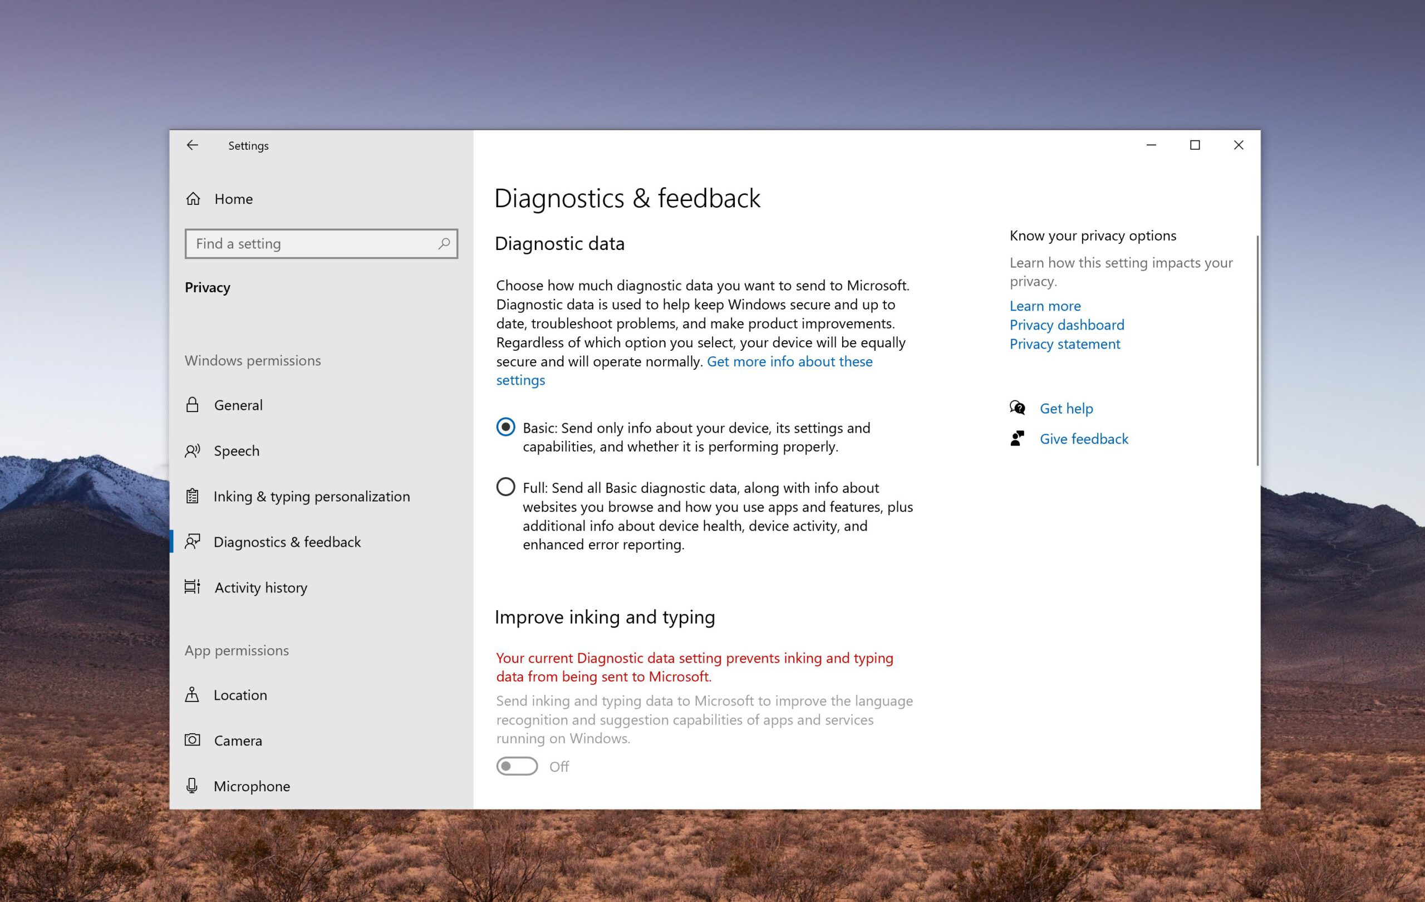Click the Get help chat icon
Viewport: 1425px width, 902px height.
click(x=1018, y=408)
